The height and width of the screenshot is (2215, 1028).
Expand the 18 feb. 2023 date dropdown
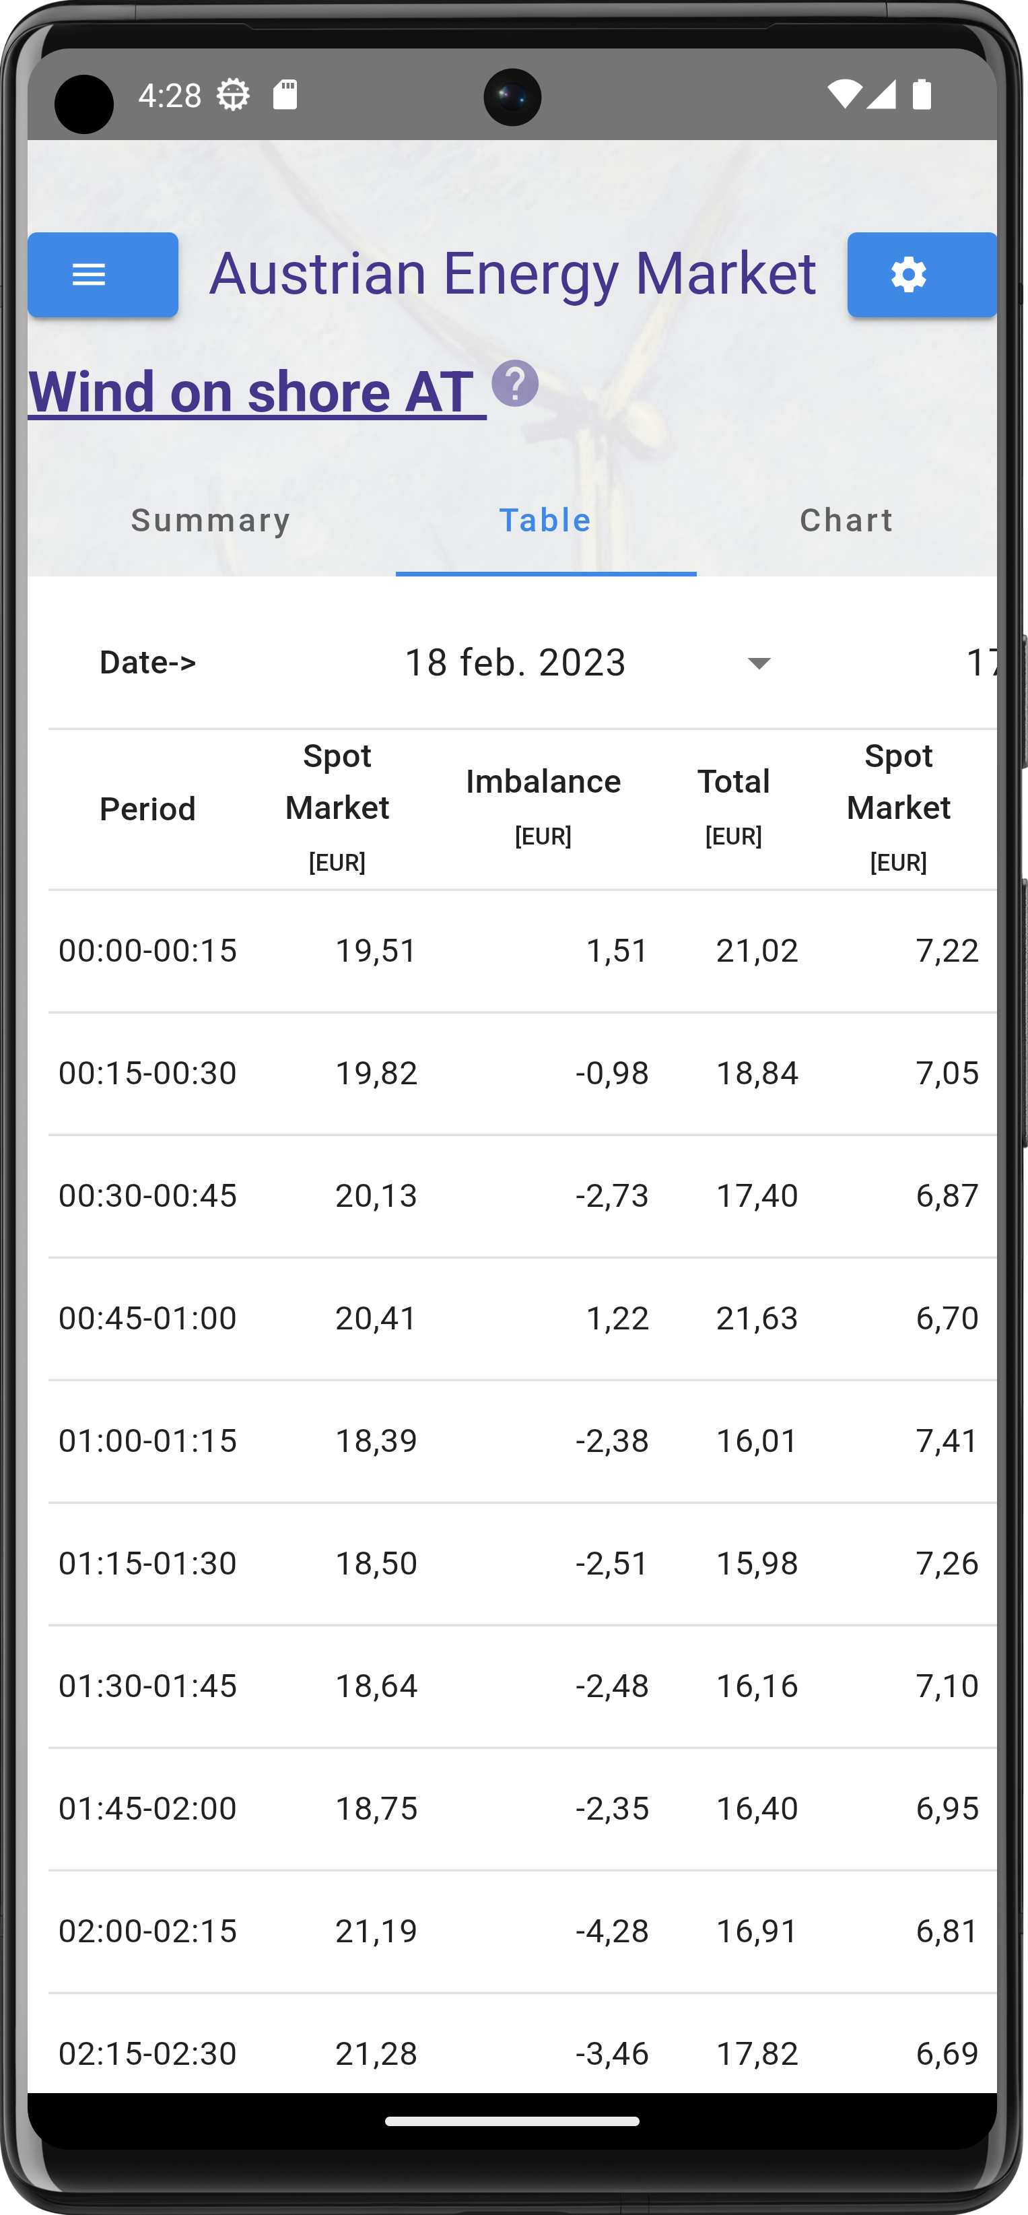(516, 663)
